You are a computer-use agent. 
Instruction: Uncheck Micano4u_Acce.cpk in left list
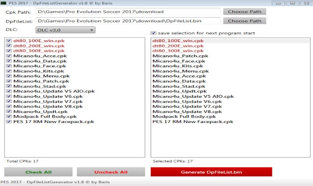[x=9, y=56]
